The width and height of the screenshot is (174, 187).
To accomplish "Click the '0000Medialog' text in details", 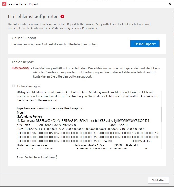I will (142, 141).
